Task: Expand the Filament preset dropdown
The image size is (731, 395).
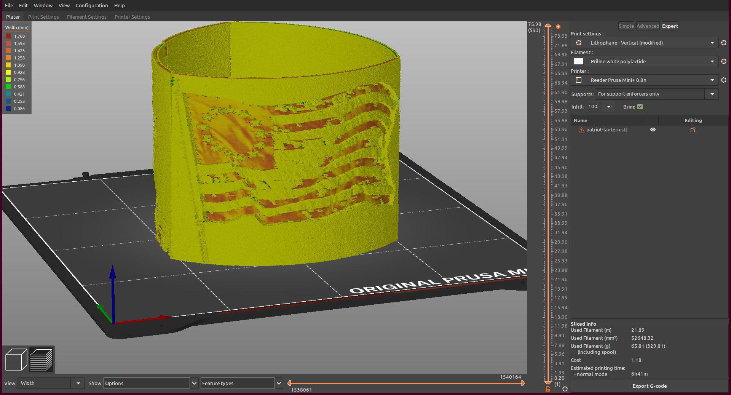Action: (712, 61)
